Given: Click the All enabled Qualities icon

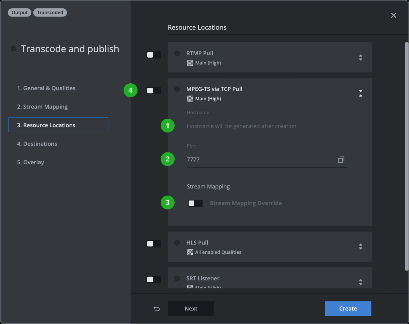Looking at the screenshot, I should 190,252.
